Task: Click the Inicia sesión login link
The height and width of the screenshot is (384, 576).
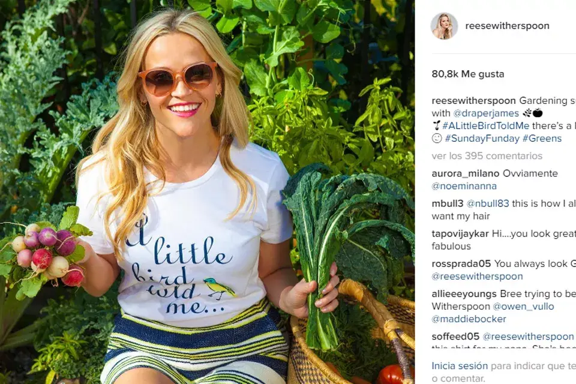Action: tap(460, 366)
